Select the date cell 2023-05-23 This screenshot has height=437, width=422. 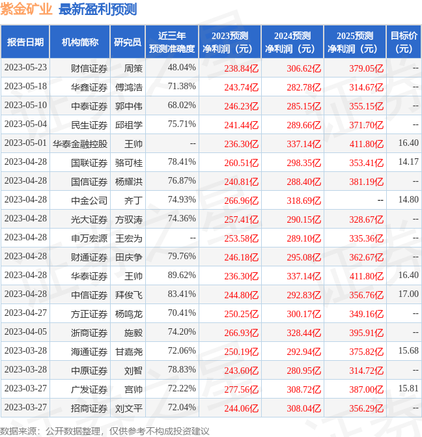[25, 68]
